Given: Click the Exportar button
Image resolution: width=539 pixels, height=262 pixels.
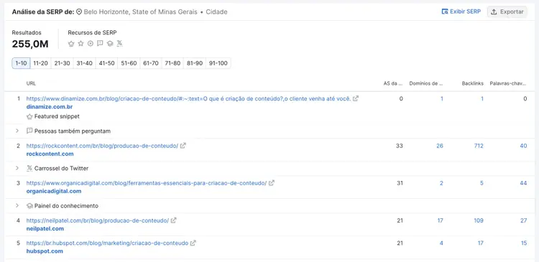Looking at the screenshot, I should click(507, 11).
